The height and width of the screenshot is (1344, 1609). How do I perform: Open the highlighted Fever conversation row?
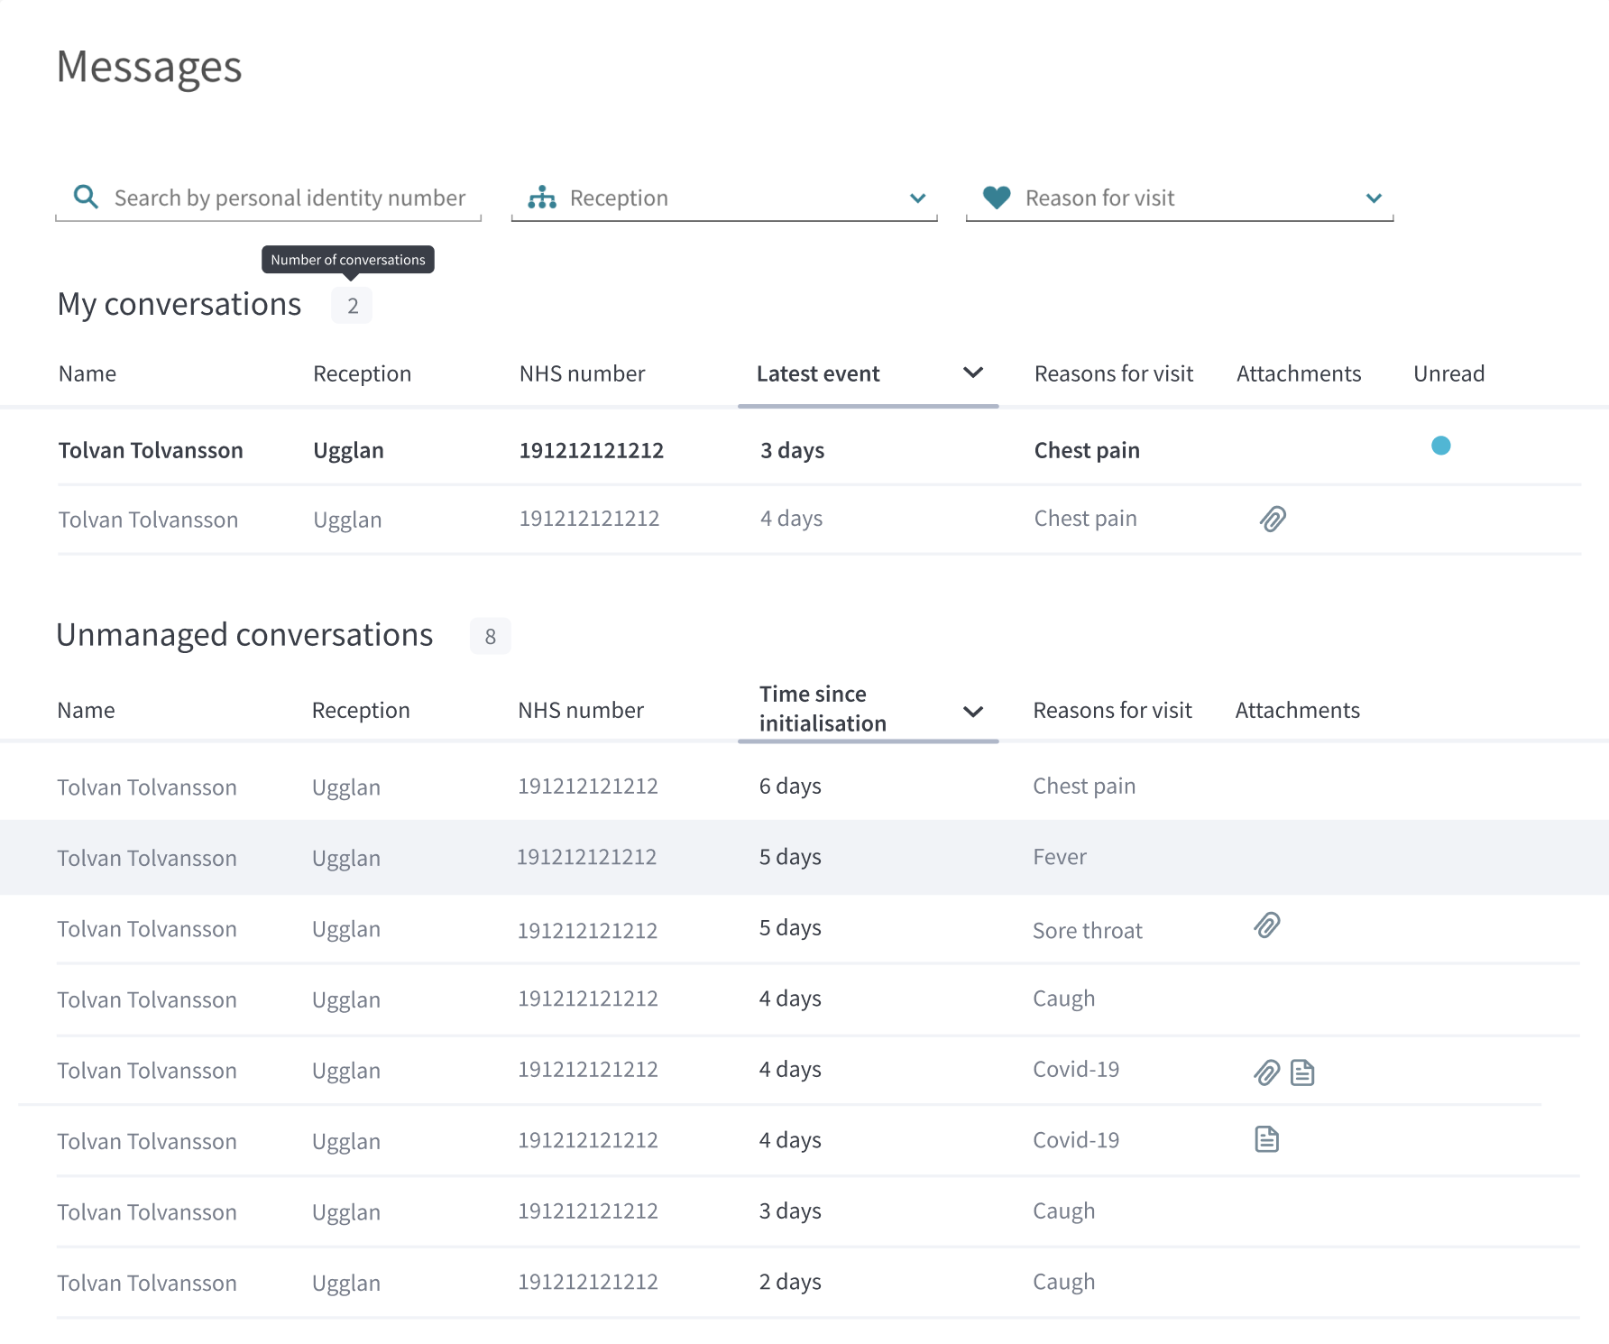804,858
